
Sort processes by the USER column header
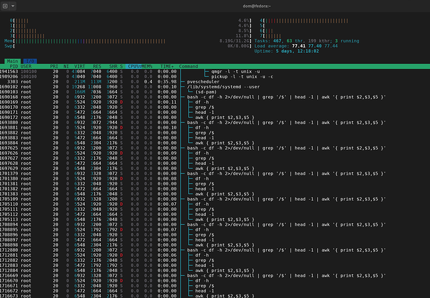26,67
